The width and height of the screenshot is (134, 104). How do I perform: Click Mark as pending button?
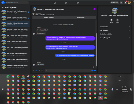click(49, 18)
